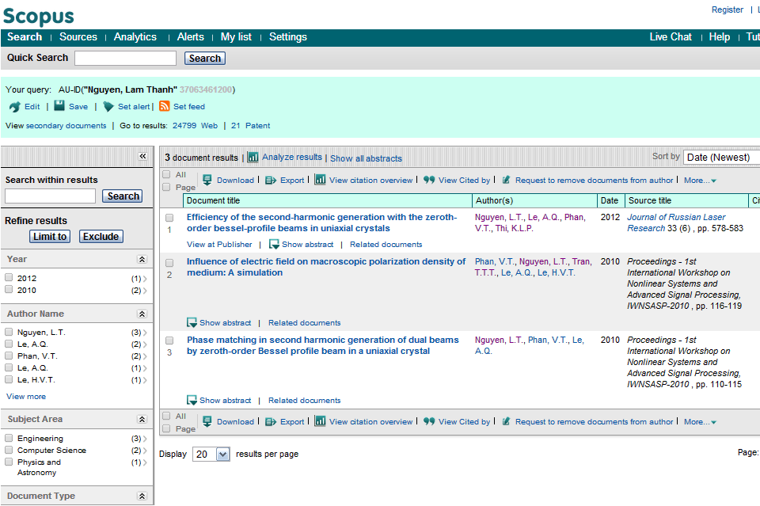Click Show abstract icon for document 3
The image size is (760, 506).
[x=192, y=401]
